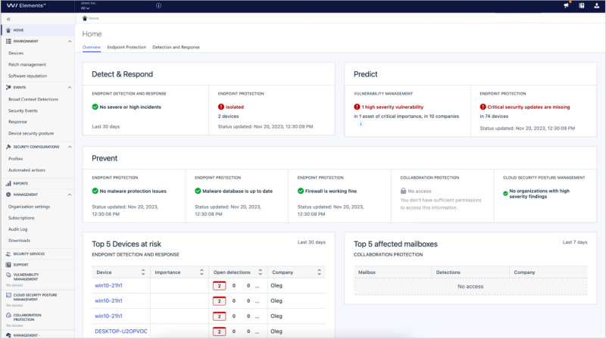The image size is (606, 339).
Task: Open DESKTOP-U2OPVOC device link
Action: [120, 331]
